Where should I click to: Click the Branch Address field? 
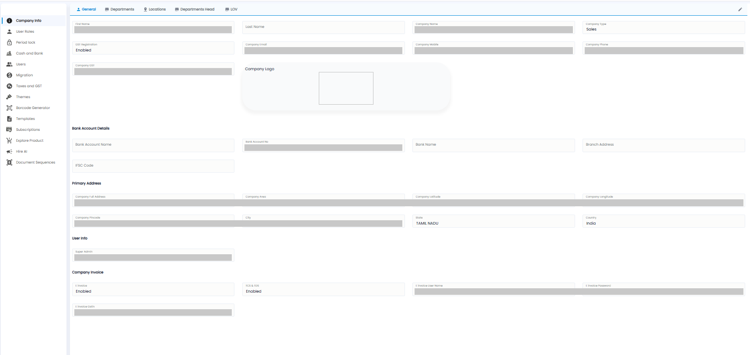point(663,145)
